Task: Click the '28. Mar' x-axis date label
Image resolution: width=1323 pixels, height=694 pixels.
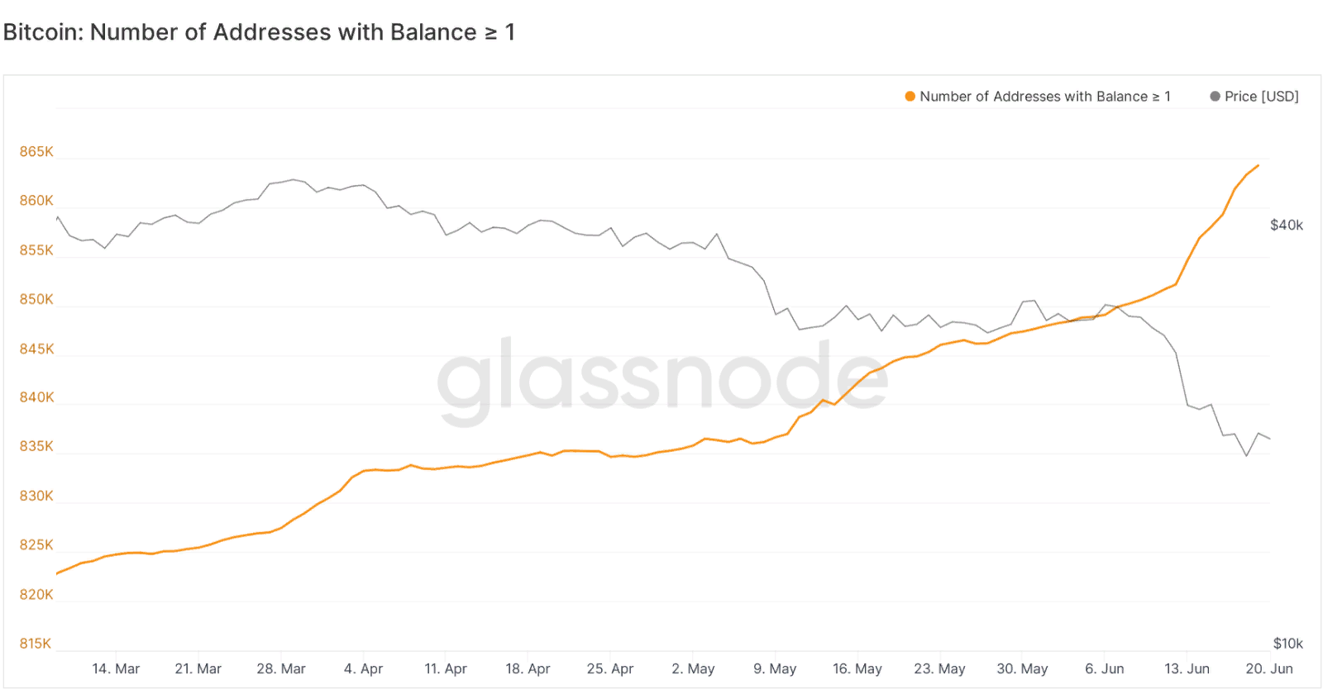Action: click(x=281, y=668)
